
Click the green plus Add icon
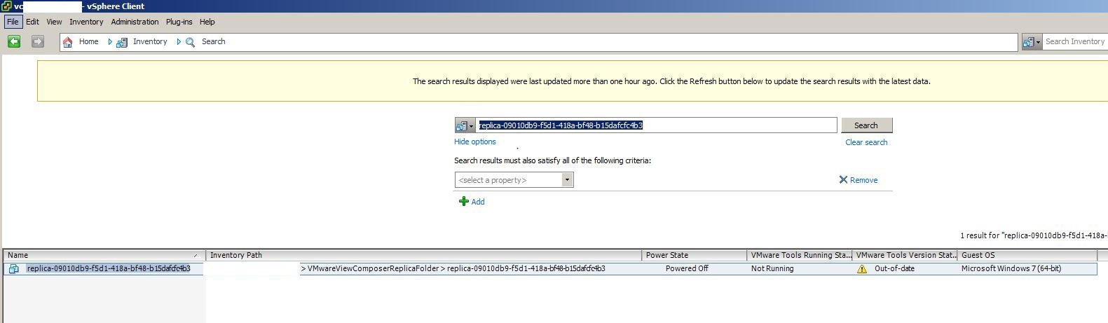pos(463,202)
